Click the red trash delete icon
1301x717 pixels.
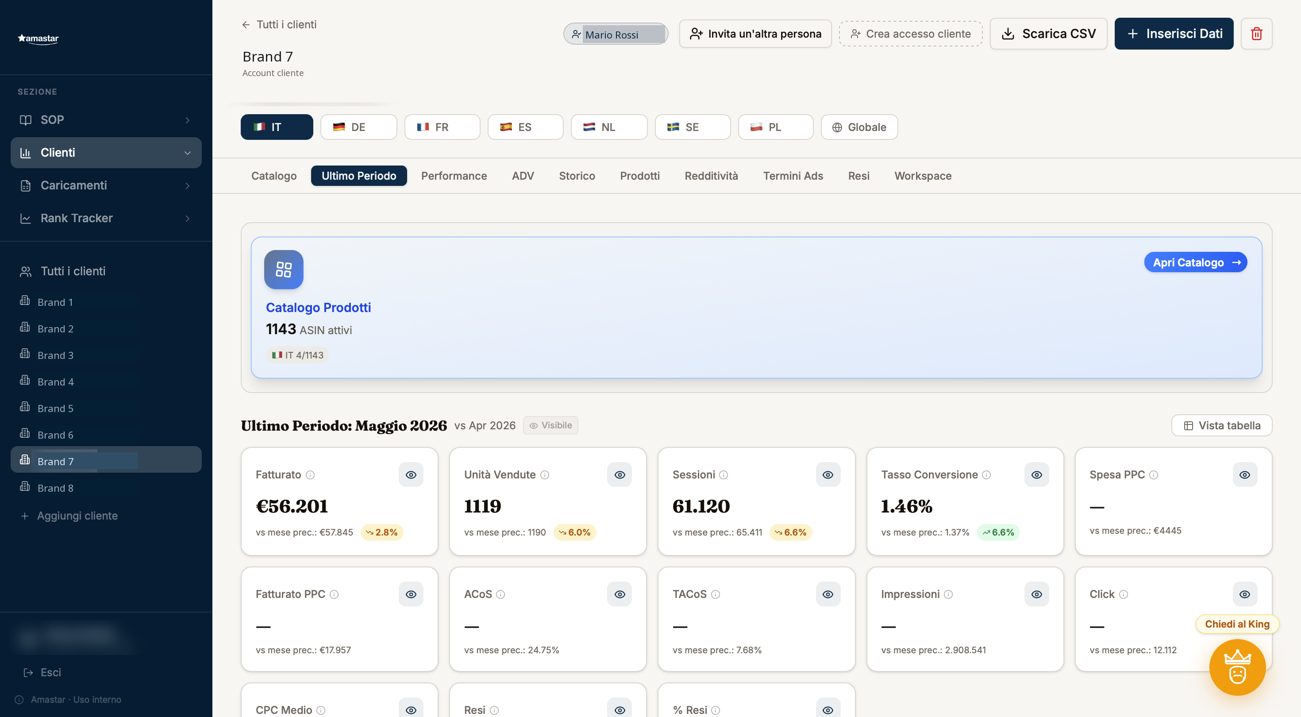point(1256,34)
